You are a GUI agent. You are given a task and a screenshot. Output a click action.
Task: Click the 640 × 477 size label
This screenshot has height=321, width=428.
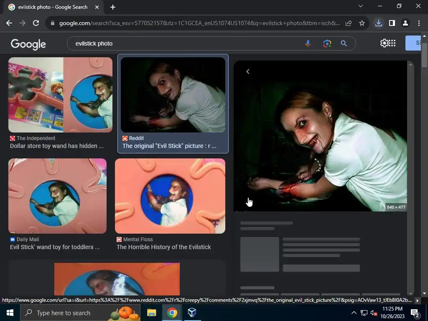click(x=396, y=207)
